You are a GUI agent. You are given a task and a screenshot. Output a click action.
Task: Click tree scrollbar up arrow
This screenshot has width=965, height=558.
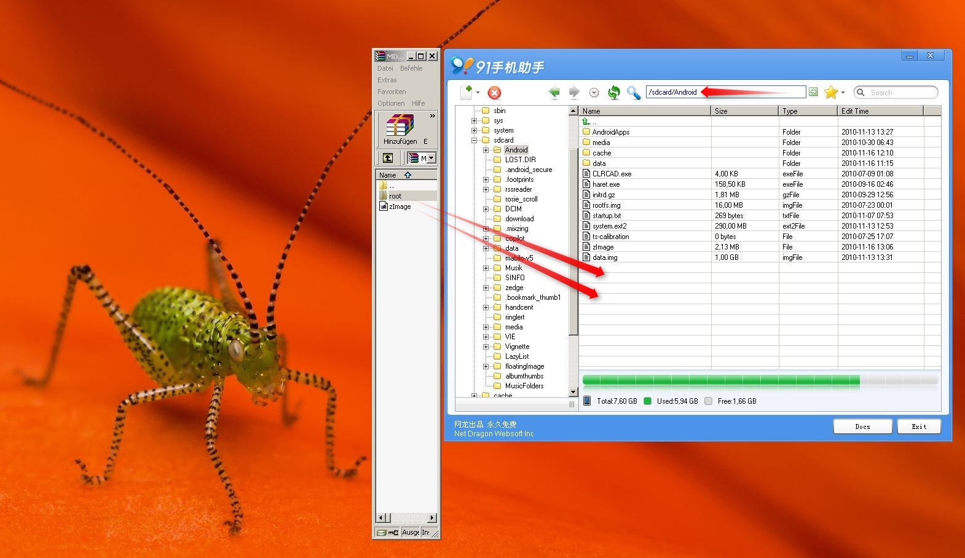[x=573, y=111]
